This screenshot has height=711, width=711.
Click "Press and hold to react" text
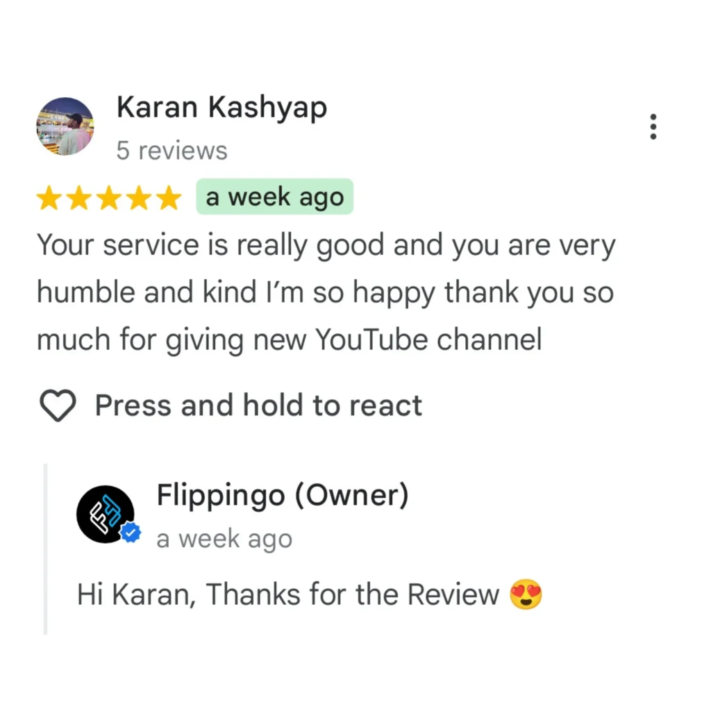click(x=258, y=405)
